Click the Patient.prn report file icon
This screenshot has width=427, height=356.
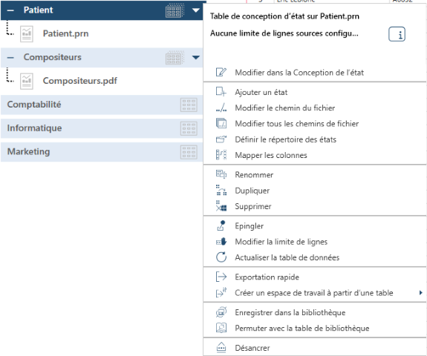27,34
